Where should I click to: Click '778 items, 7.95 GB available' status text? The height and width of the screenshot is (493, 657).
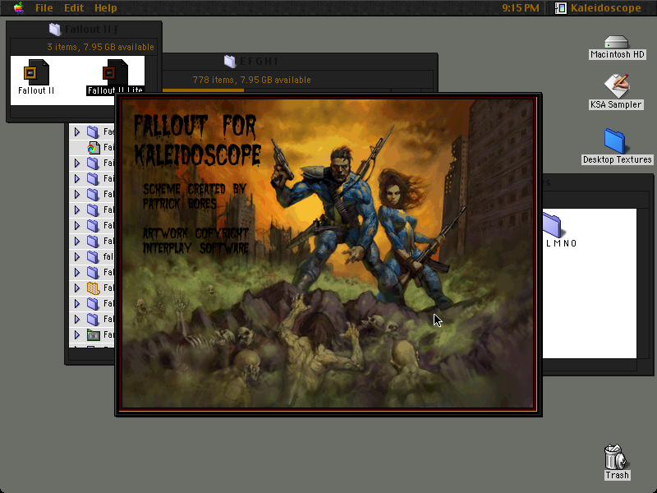coord(252,80)
